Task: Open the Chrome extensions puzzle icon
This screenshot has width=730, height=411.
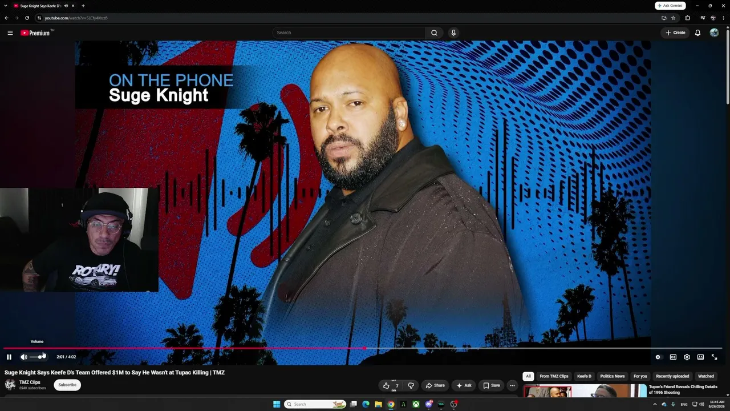Action: coord(687,18)
